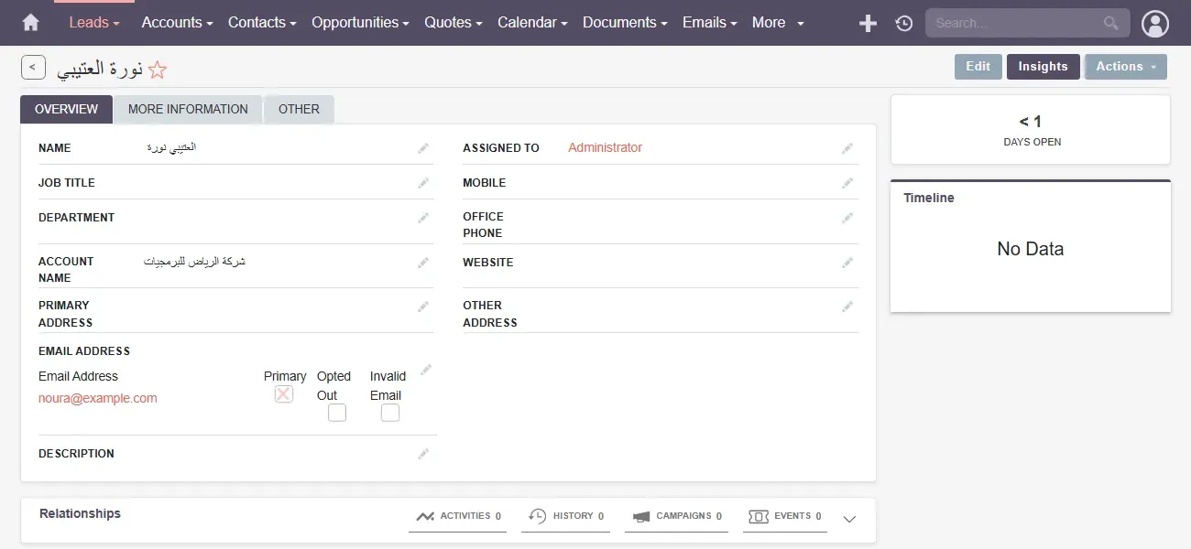The image size is (1191, 549).
Task: Open the More modules dropdown
Action: point(778,23)
